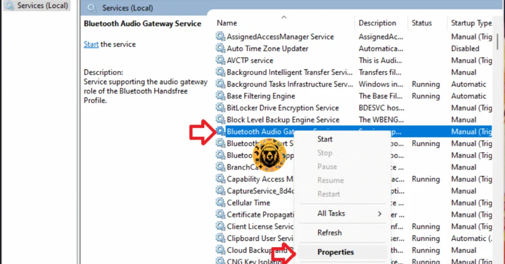Select the Block Level Backup Engine Service icon
This screenshot has width=505, height=264.
click(220, 120)
